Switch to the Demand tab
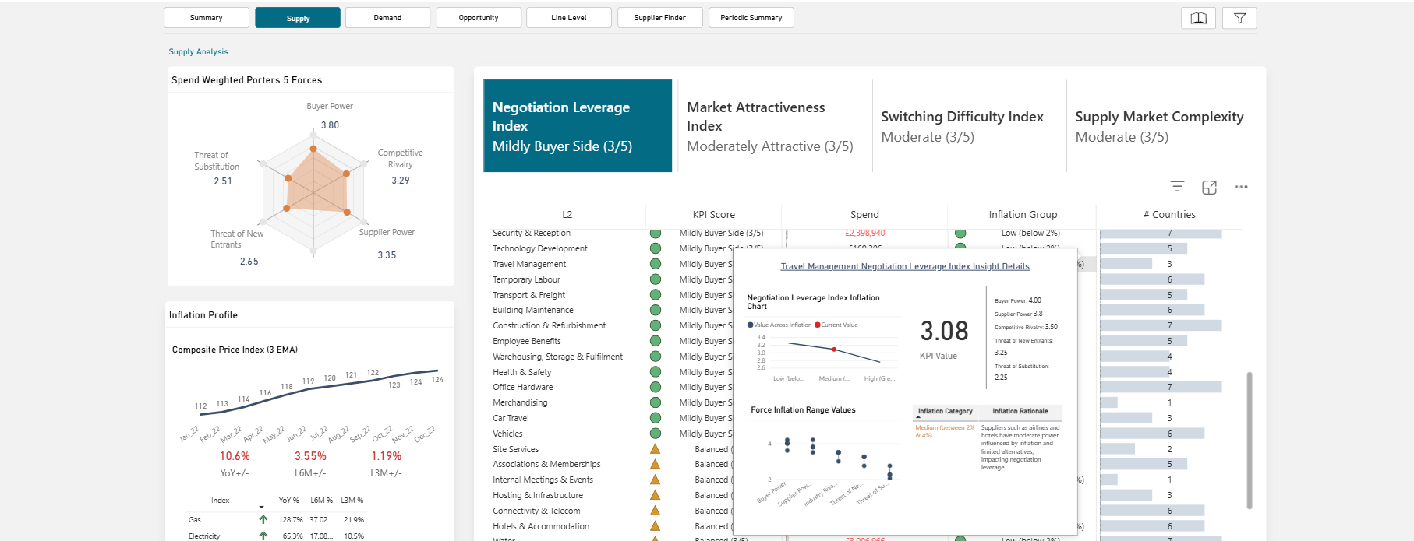 [x=387, y=18]
